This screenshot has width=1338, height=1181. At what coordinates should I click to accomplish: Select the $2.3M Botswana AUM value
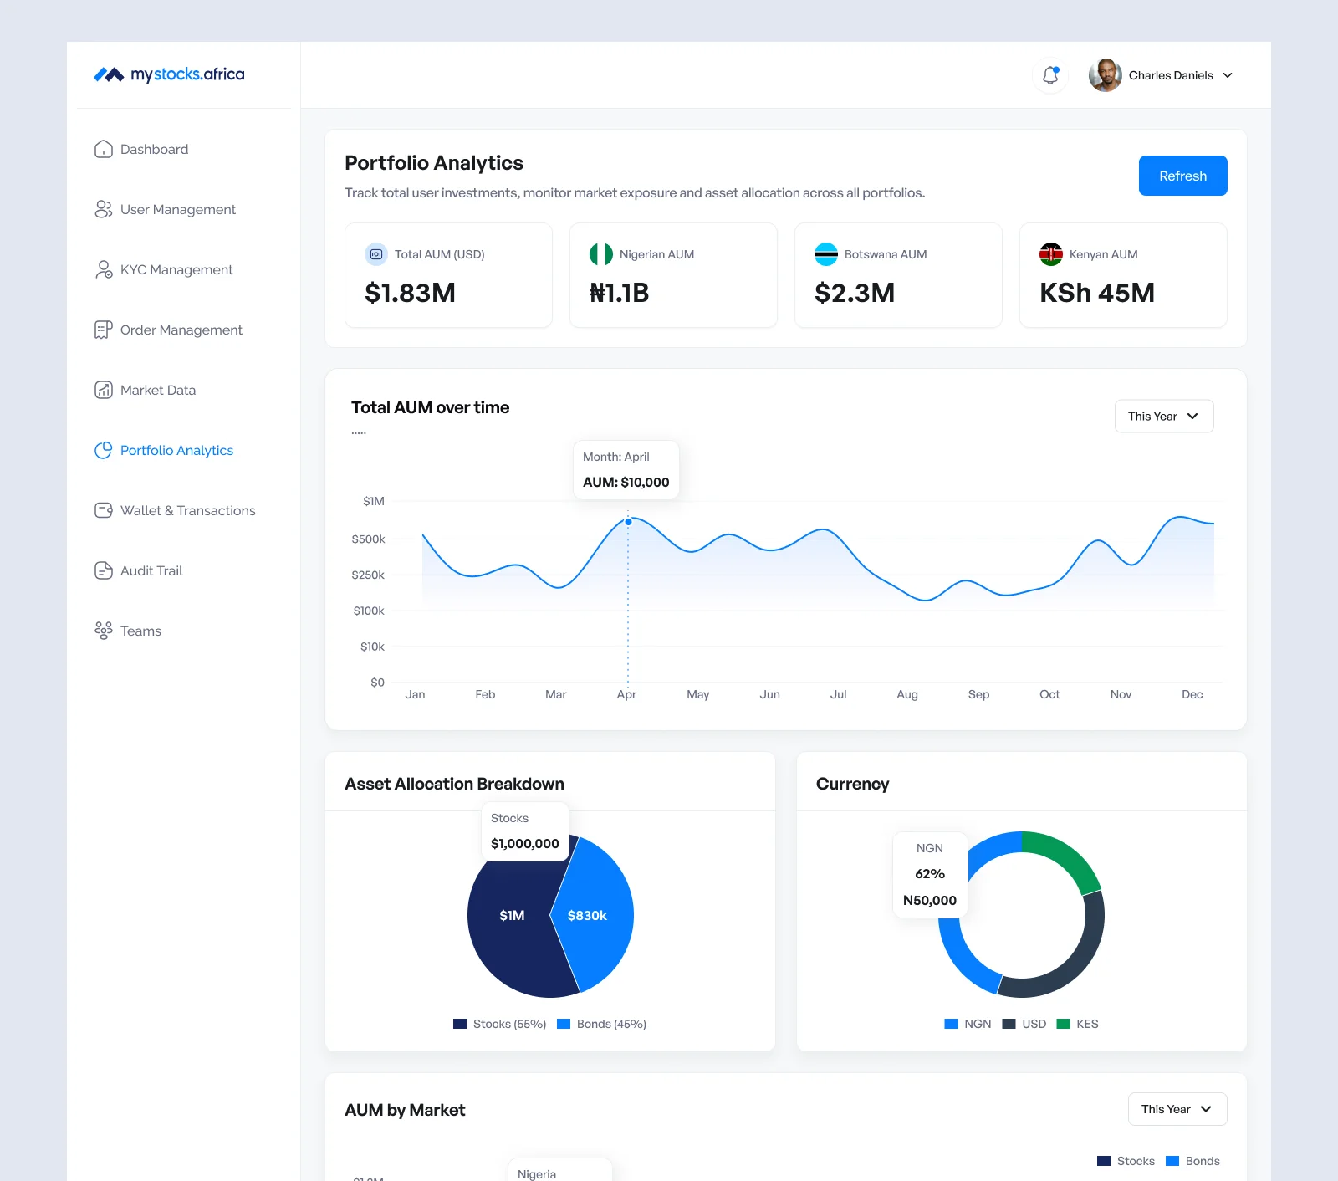855,293
